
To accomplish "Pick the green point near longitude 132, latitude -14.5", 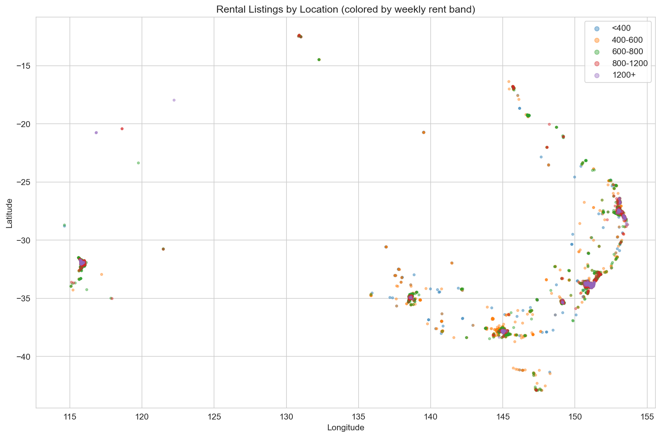I will 319,59.
